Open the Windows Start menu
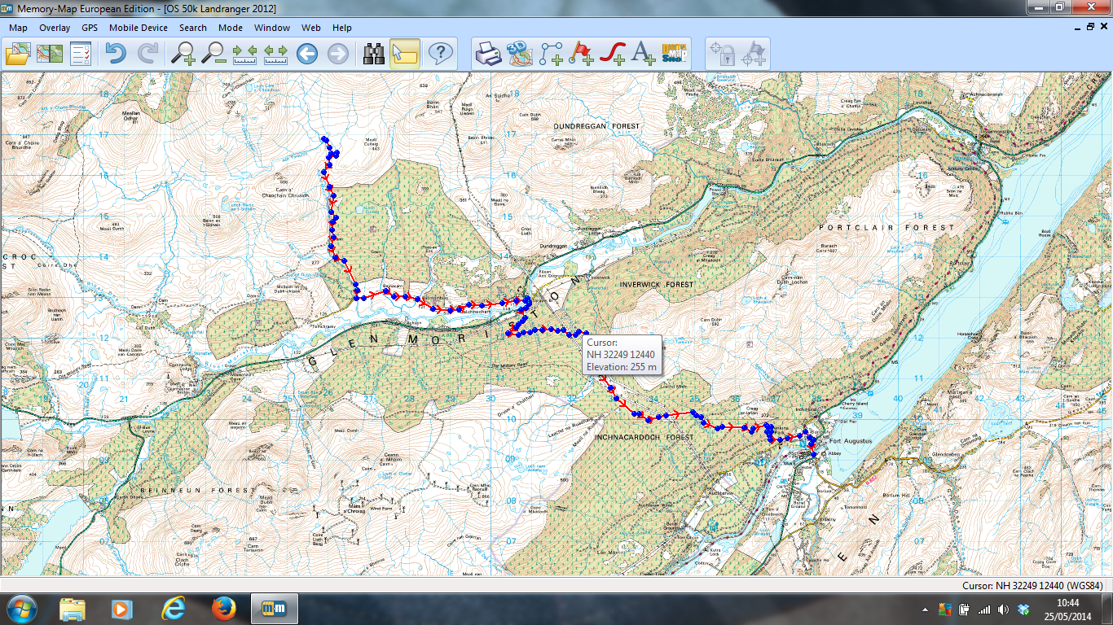The width and height of the screenshot is (1113, 625). [x=20, y=609]
